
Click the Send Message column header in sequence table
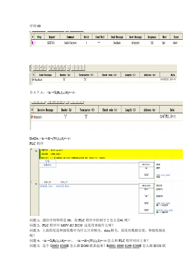coord(117,37)
